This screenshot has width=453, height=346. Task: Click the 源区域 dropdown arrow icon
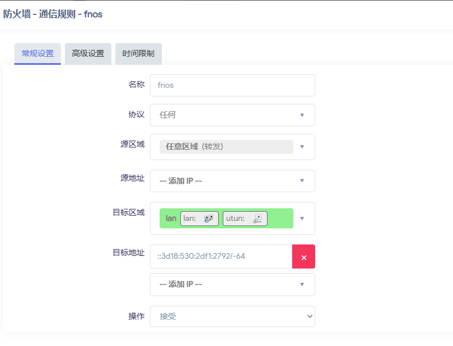point(302,147)
